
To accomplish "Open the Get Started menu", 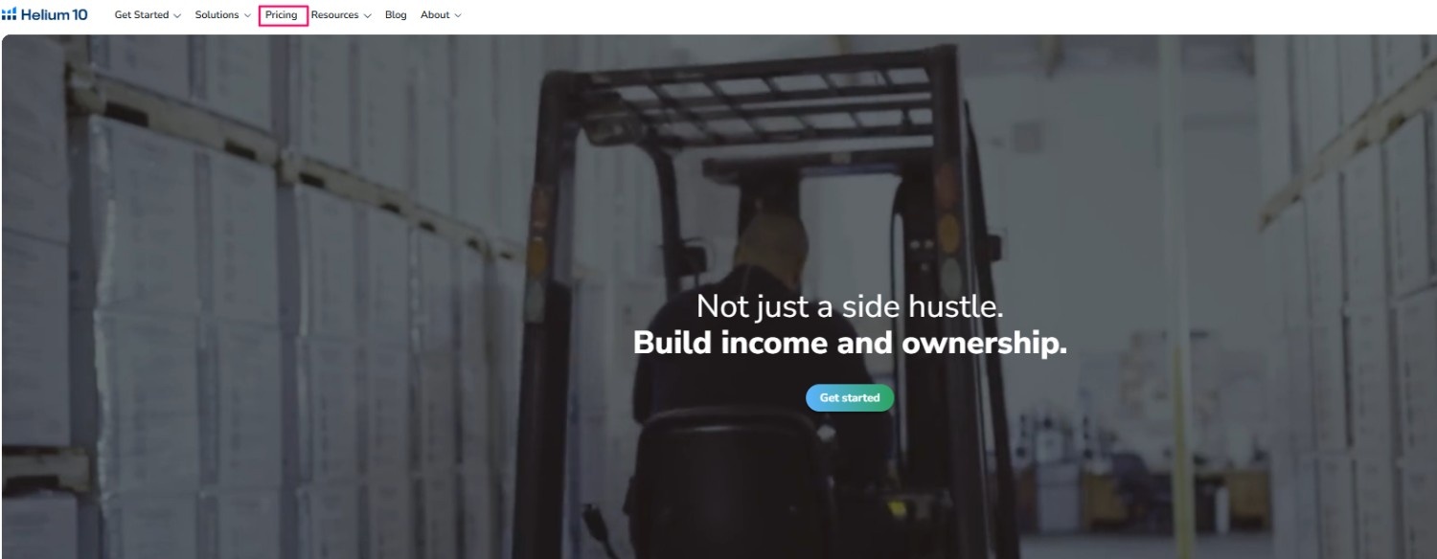I will coord(142,15).
